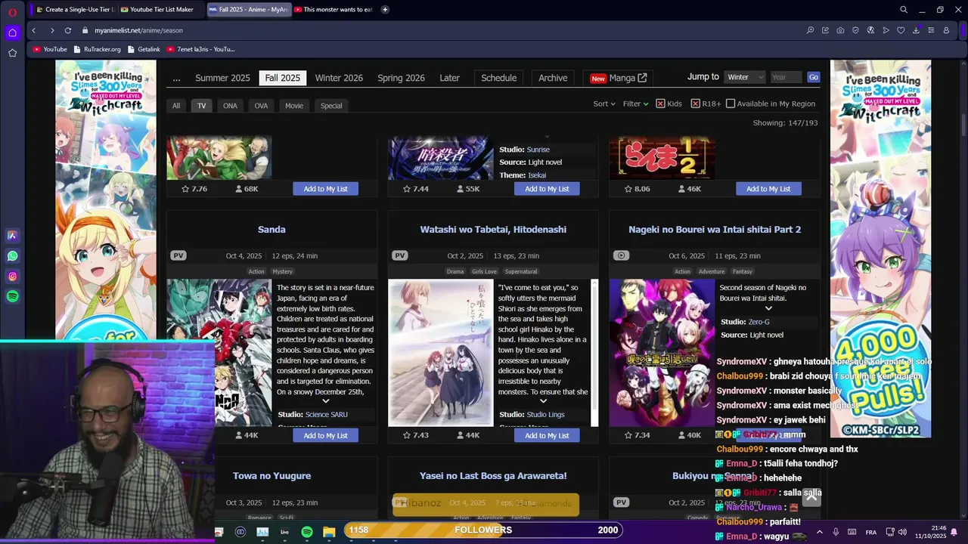Image resolution: width=968 pixels, height=544 pixels.
Task: Open the profile account icon
Action: (946, 30)
